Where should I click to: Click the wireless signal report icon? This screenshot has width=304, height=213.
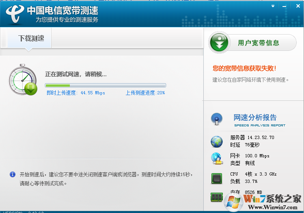pos(217,119)
